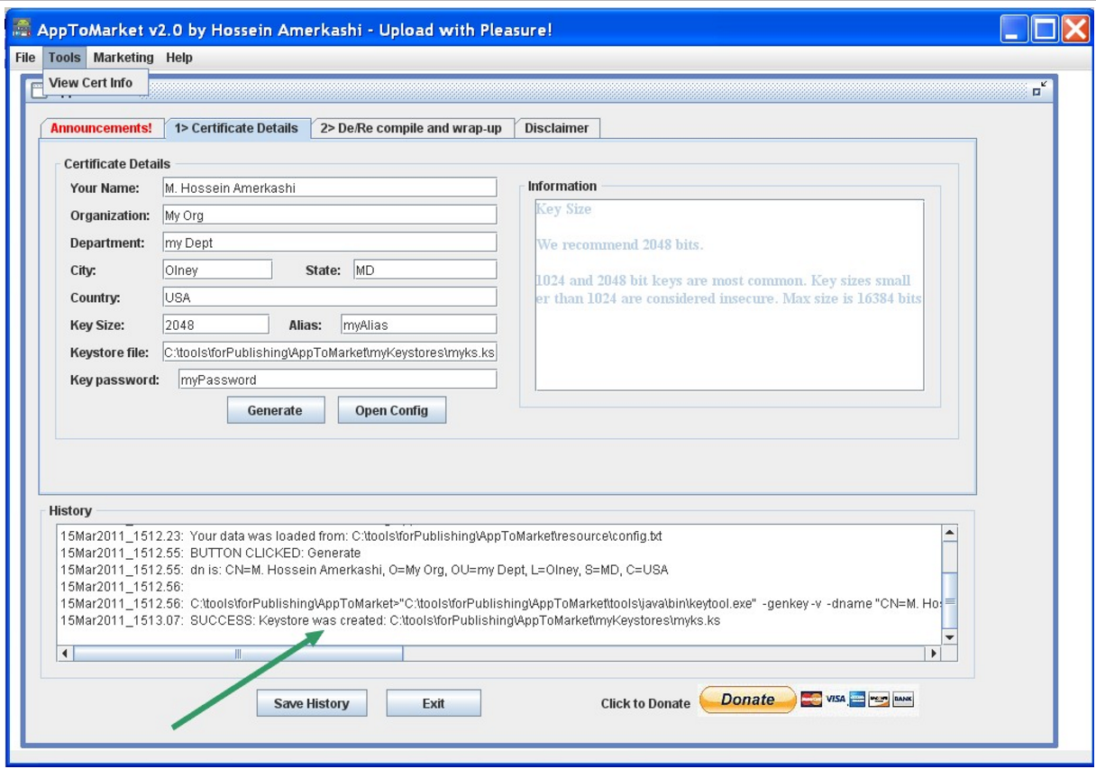Switch to the Announcements! tab
The image size is (1096, 769).
tap(99, 128)
